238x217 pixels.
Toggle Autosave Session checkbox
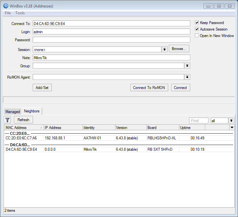[197, 29]
